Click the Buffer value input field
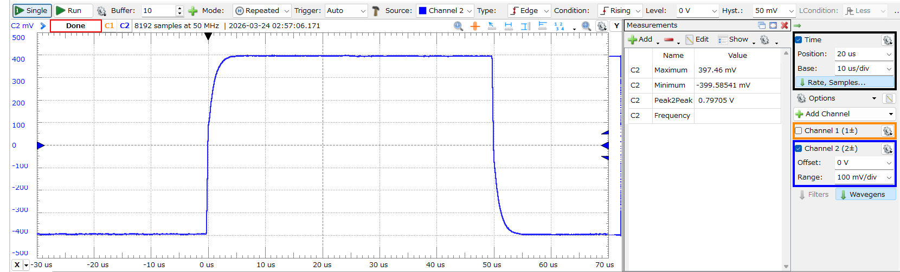The width and height of the screenshot is (900, 272). coord(158,10)
